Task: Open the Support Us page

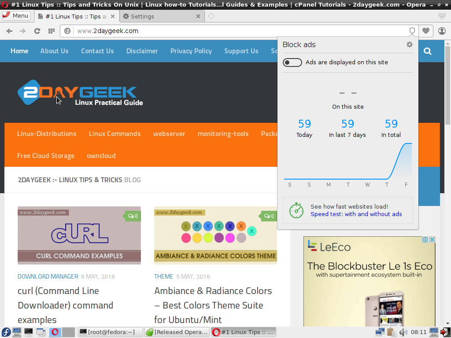Action: click(x=241, y=51)
